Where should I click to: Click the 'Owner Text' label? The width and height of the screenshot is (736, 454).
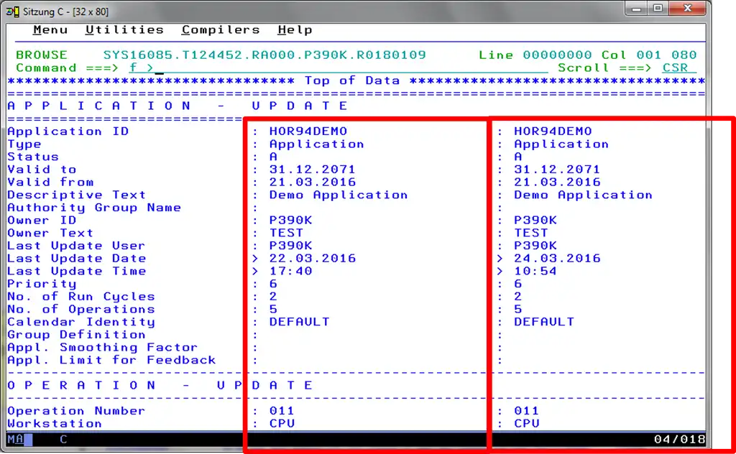point(50,233)
